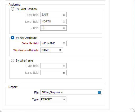Viewport: 135px width, 112px height.
Task: Open field list icon for Type field
Action: pyautogui.click(x=64, y=66)
